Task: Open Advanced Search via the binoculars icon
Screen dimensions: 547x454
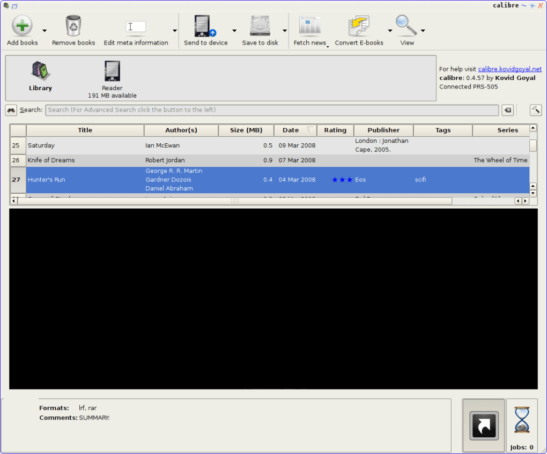Action: click(x=11, y=109)
